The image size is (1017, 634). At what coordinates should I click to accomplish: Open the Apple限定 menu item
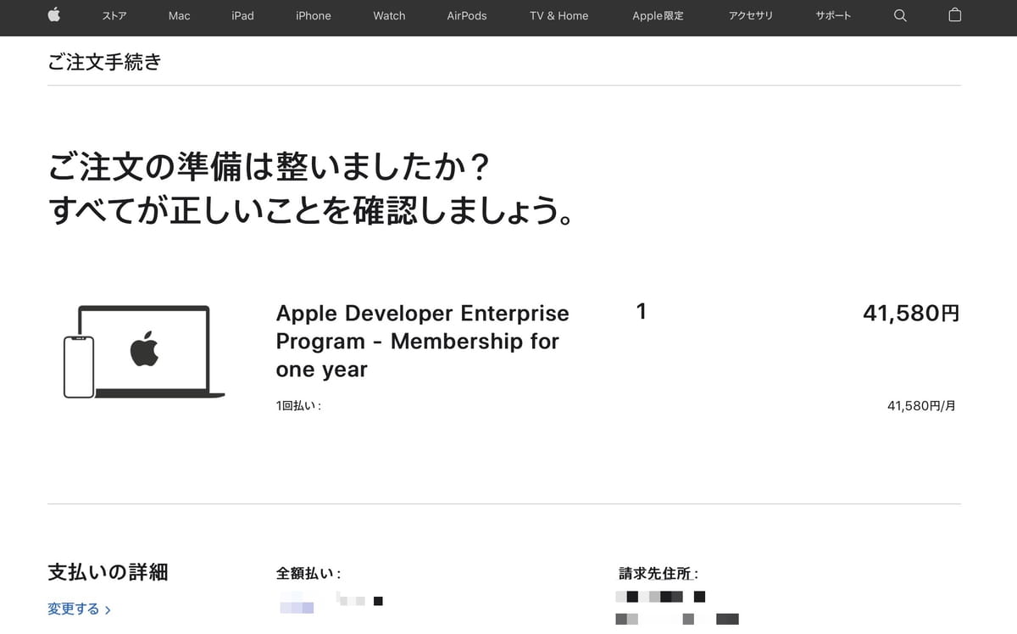(x=658, y=15)
